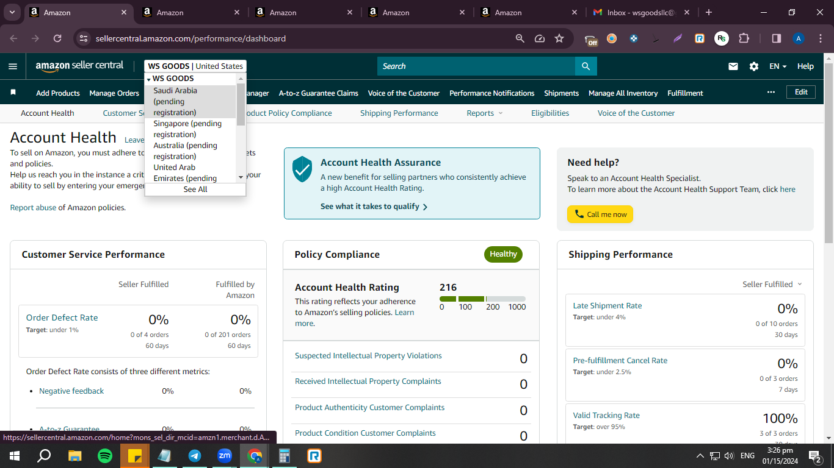Focus the Seller Central Search field
This screenshot has width=834, height=468.
(476, 66)
